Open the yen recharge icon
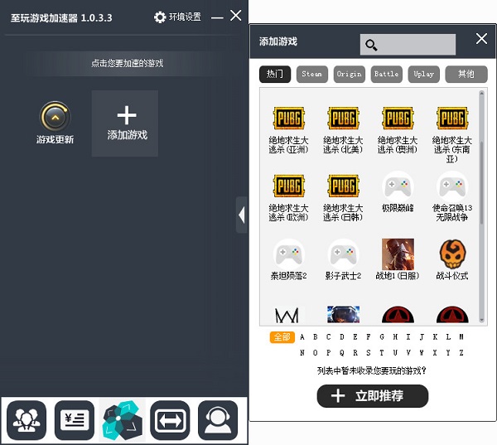Viewport: 497px width, 445px height. 75,420
